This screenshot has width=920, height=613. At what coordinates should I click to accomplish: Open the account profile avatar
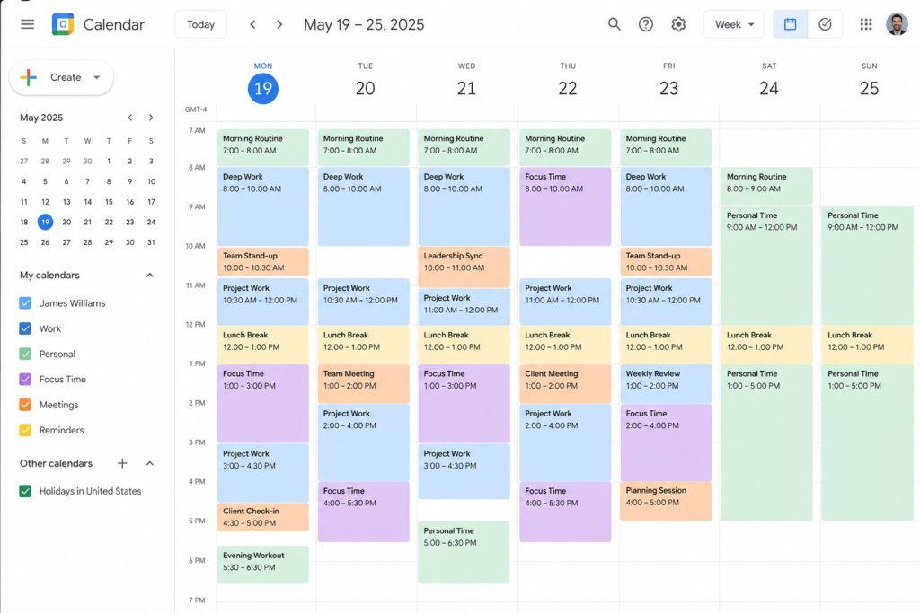897,24
